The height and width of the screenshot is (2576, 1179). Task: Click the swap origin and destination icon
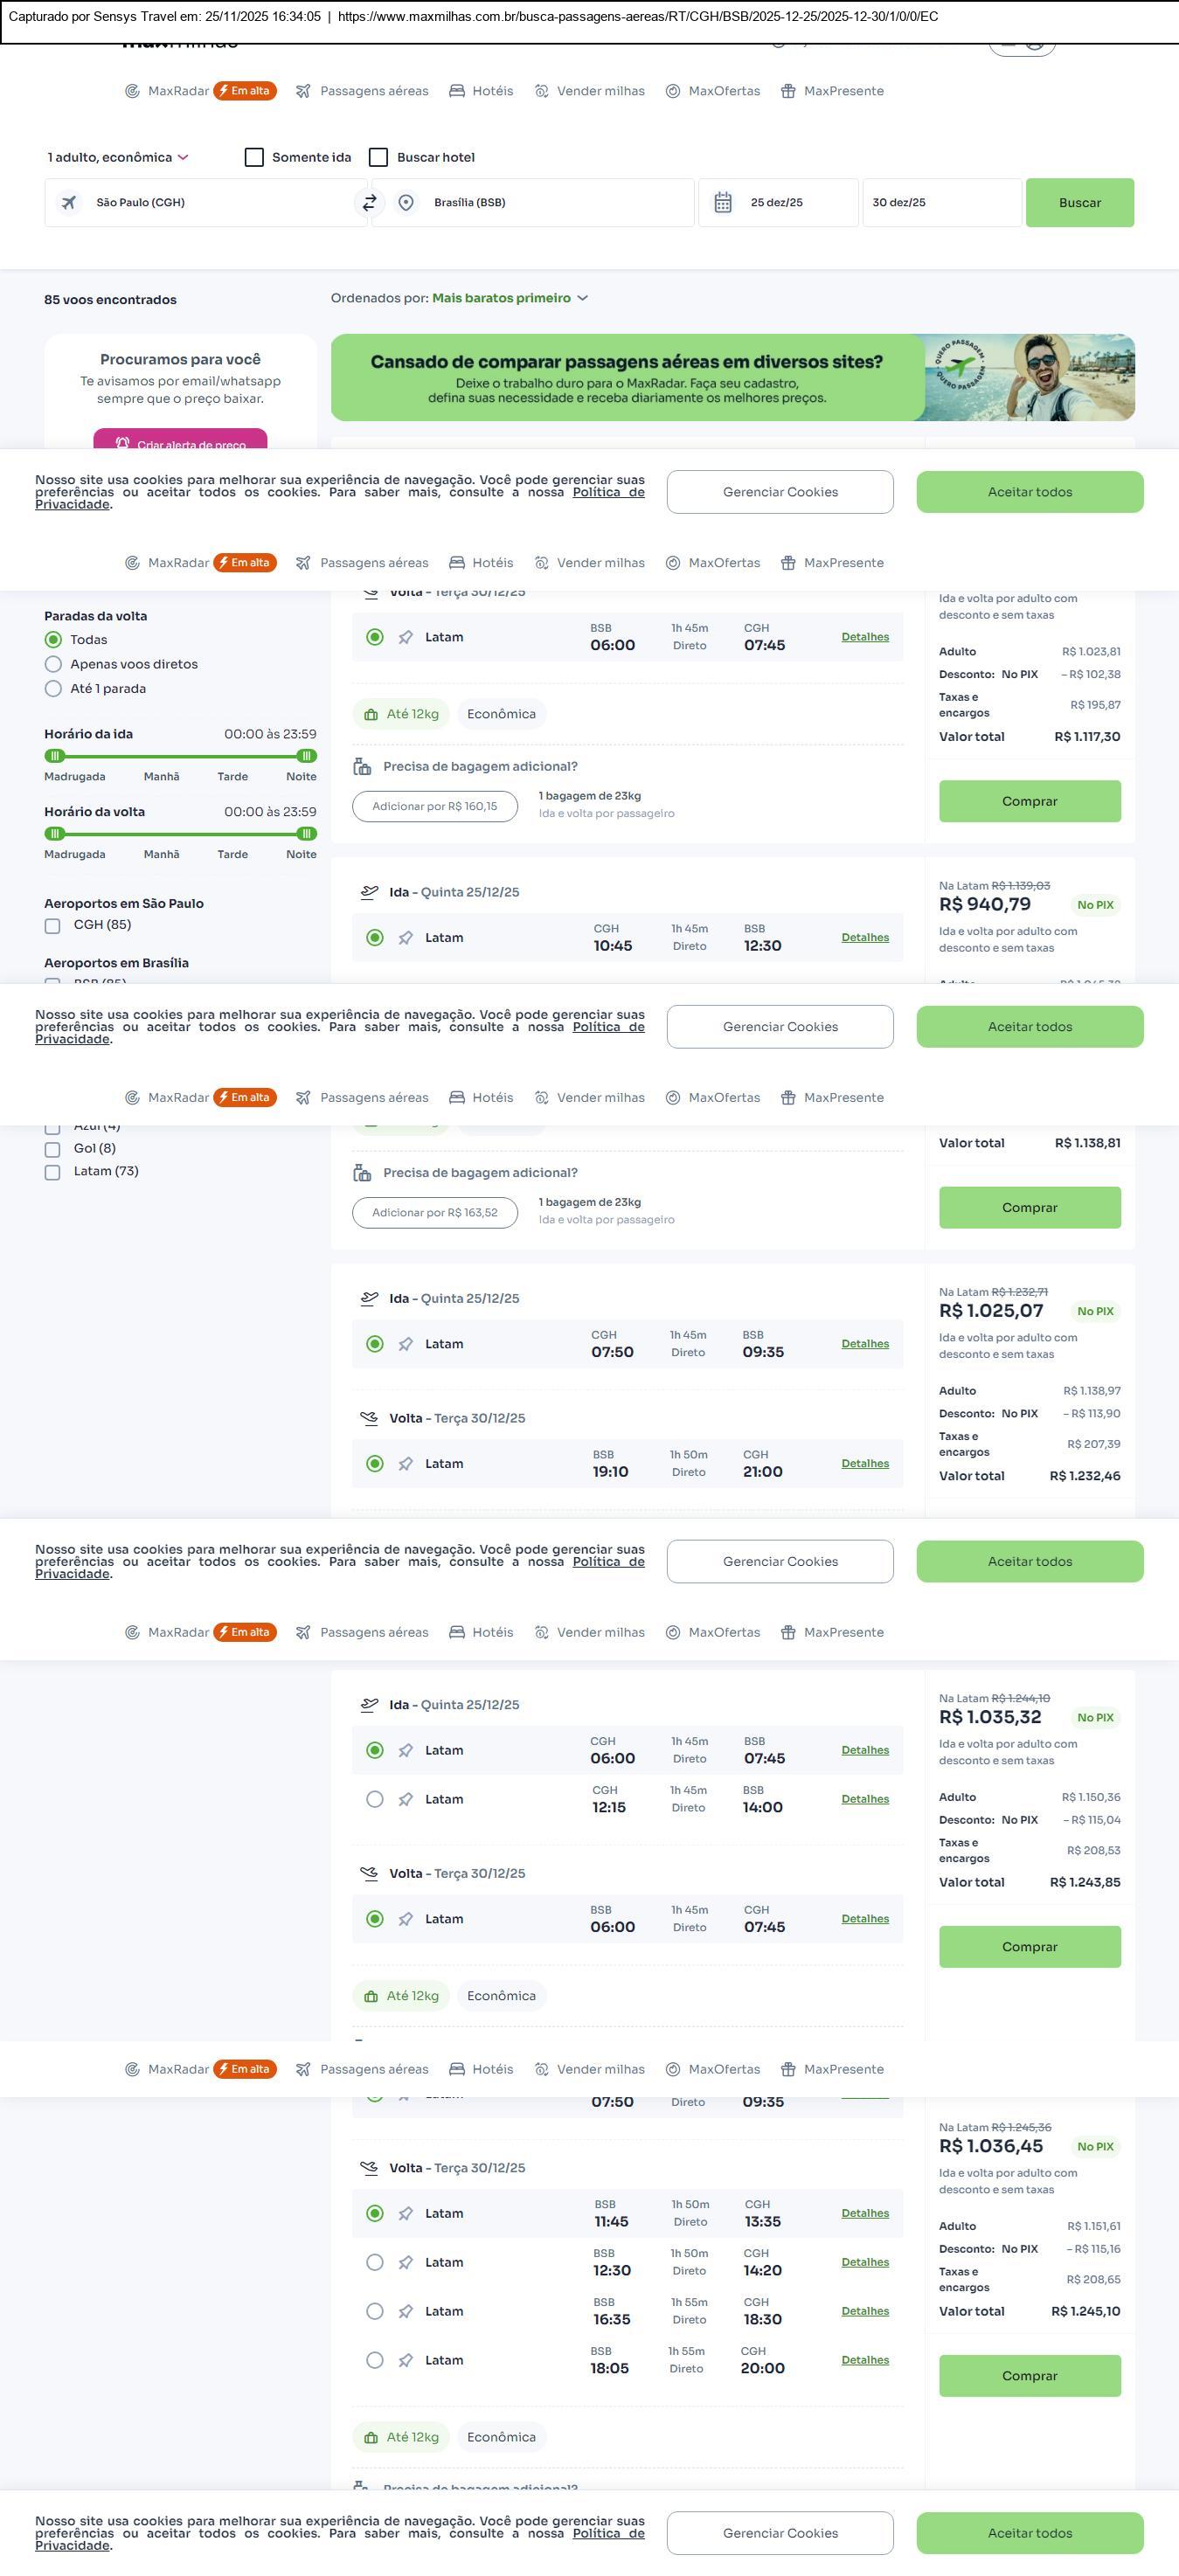(x=369, y=203)
